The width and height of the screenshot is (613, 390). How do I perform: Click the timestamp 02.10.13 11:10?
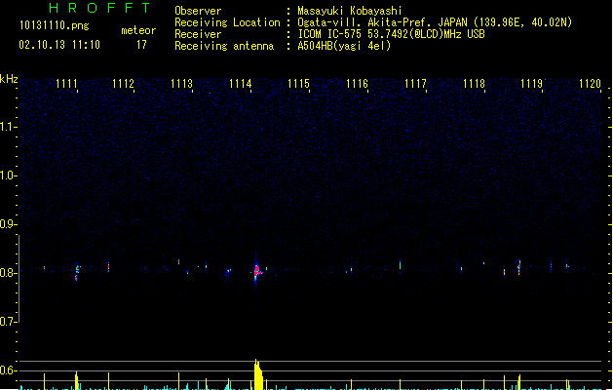coord(59,45)
